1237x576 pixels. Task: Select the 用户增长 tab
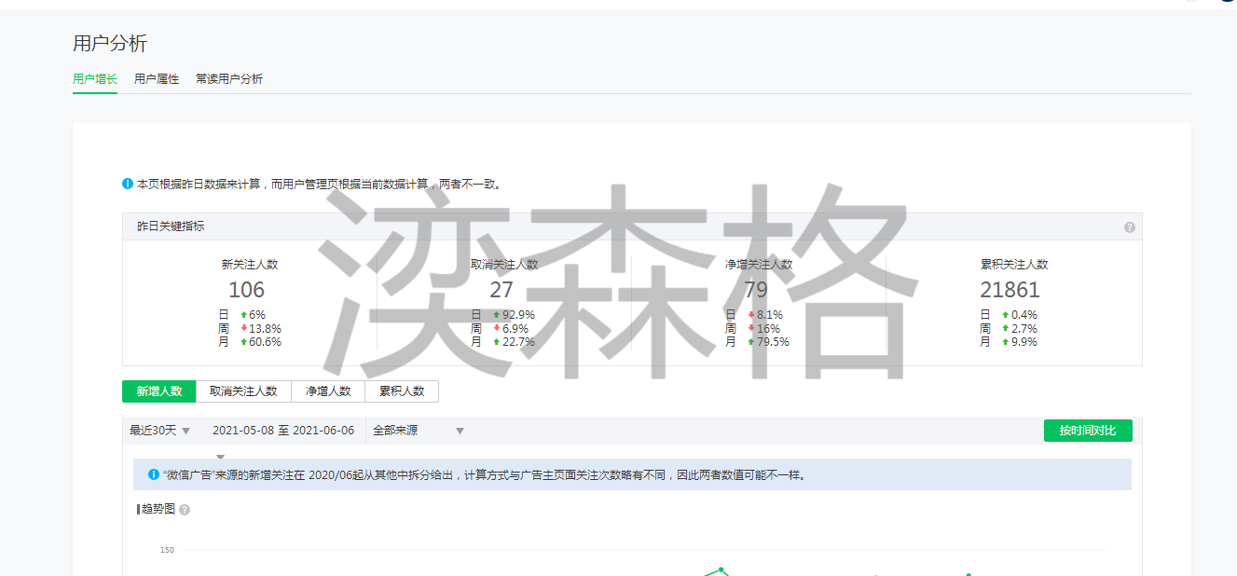click(95, 79)
